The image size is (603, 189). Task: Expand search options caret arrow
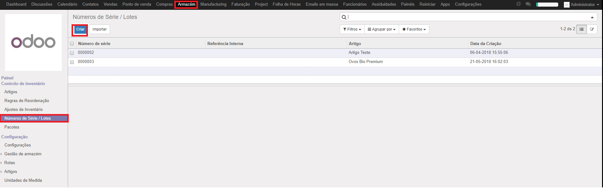click(592, 17)
